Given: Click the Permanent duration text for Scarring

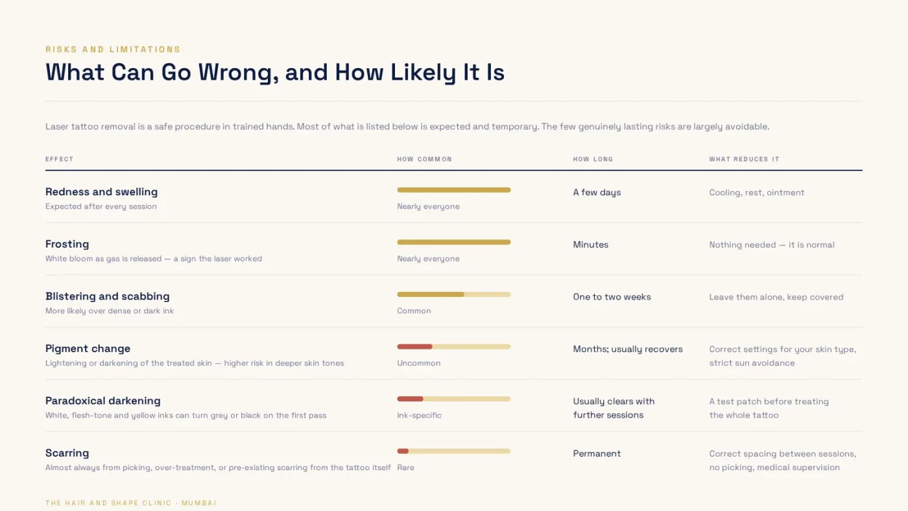Looking at the screenshot, I should tap(597, 453).
